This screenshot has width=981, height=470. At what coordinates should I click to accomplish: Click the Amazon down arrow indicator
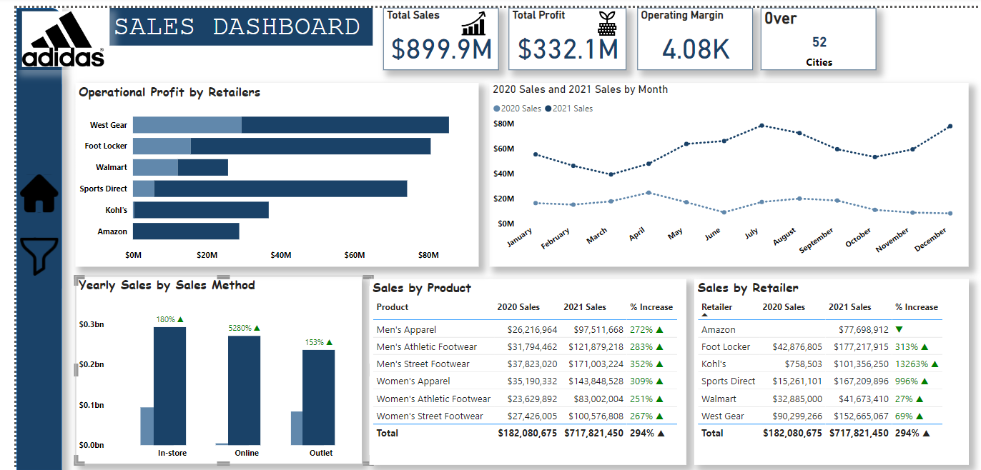899,330
